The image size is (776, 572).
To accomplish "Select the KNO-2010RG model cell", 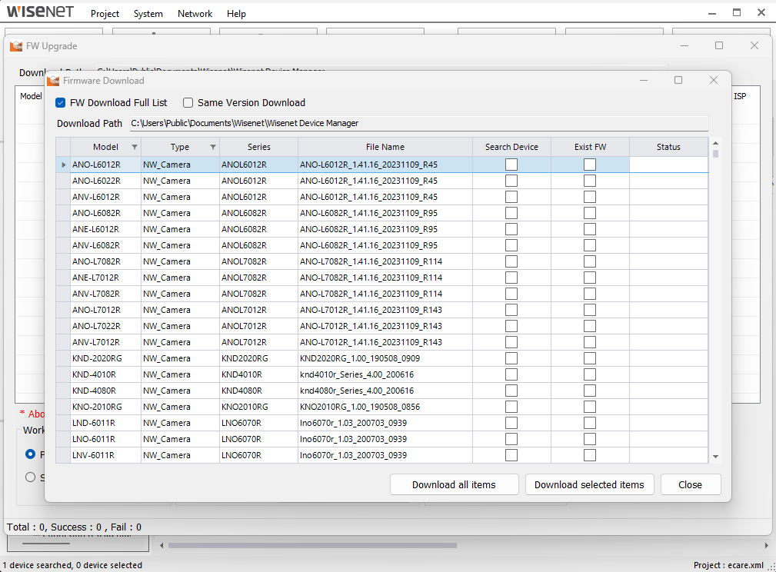I will click(106, 407).
